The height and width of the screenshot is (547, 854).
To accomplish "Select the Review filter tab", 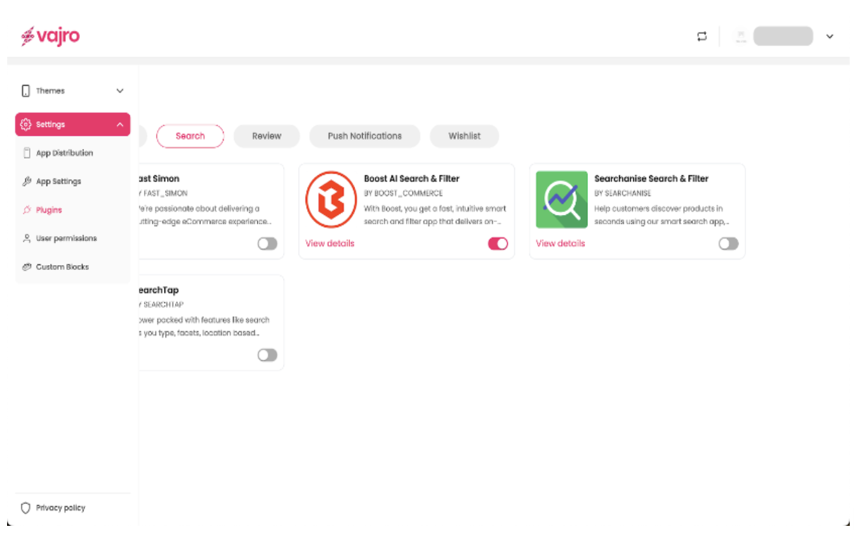I will 267,136.
